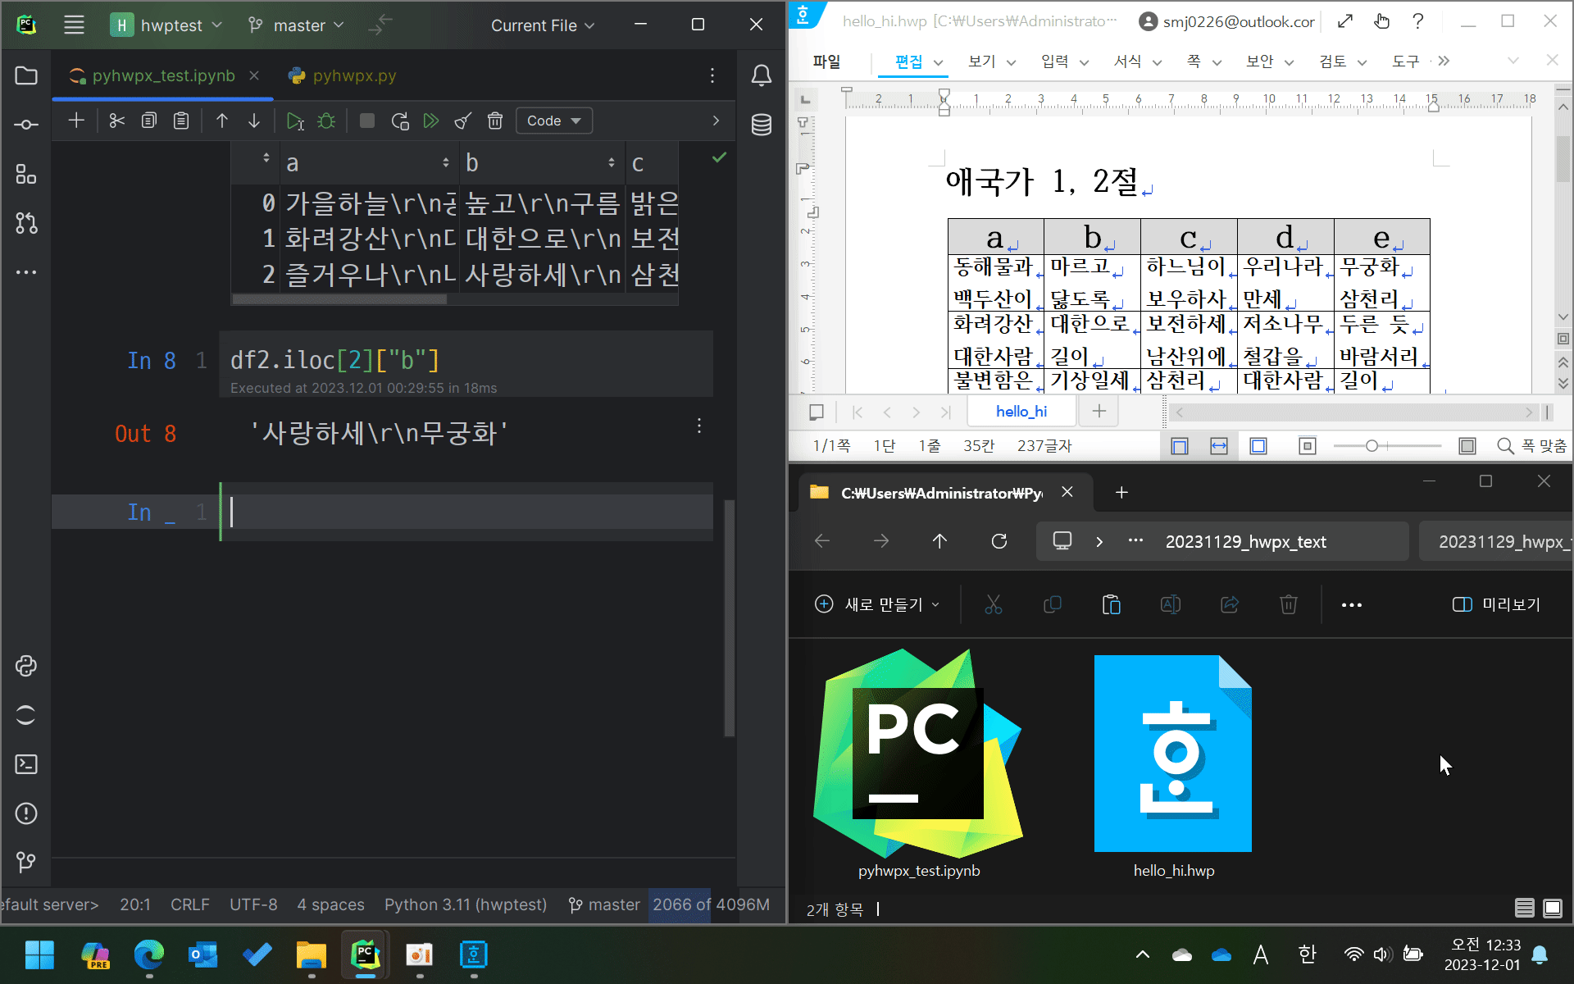Open the Python Packages tool window icon

pyautogui.click(x=26, y=666)
